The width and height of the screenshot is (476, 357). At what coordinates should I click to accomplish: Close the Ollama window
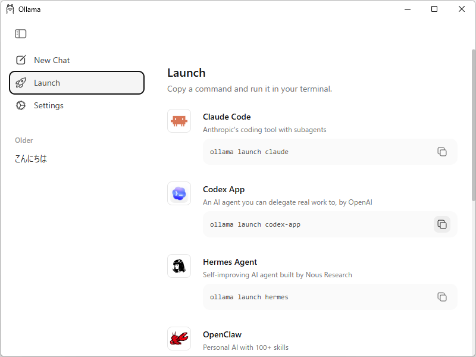(462, 9)
